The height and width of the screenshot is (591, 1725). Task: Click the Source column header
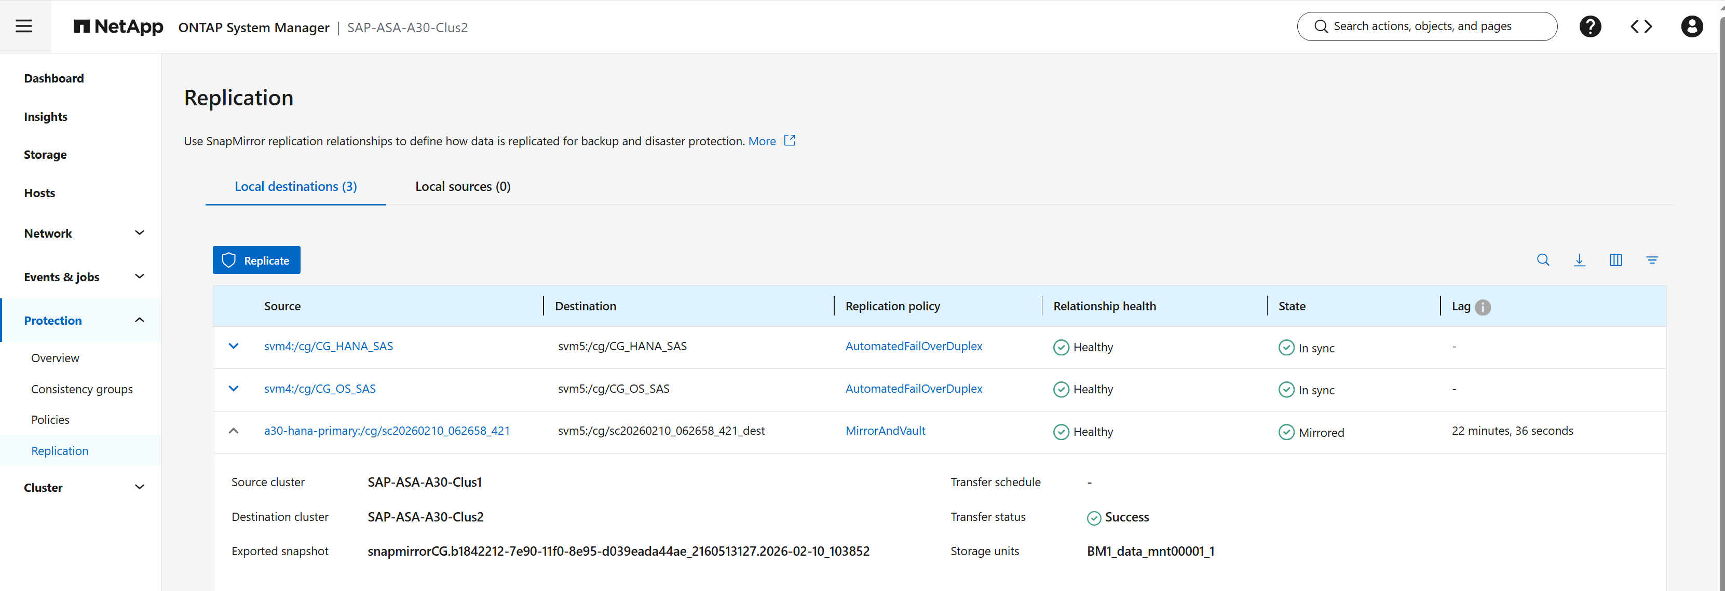[282, 306]
